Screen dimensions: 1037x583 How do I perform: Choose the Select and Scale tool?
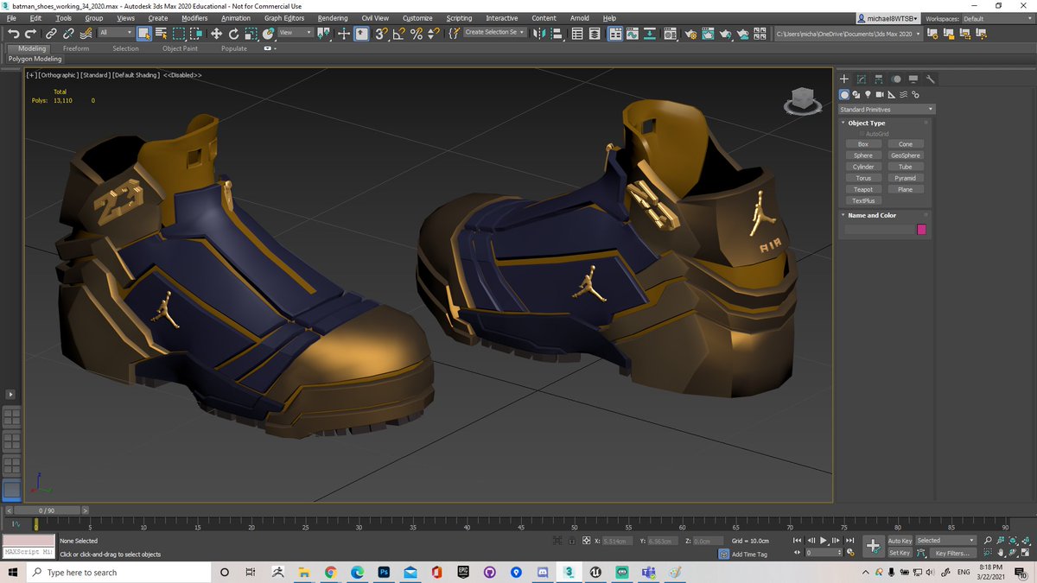coord(251,33)
